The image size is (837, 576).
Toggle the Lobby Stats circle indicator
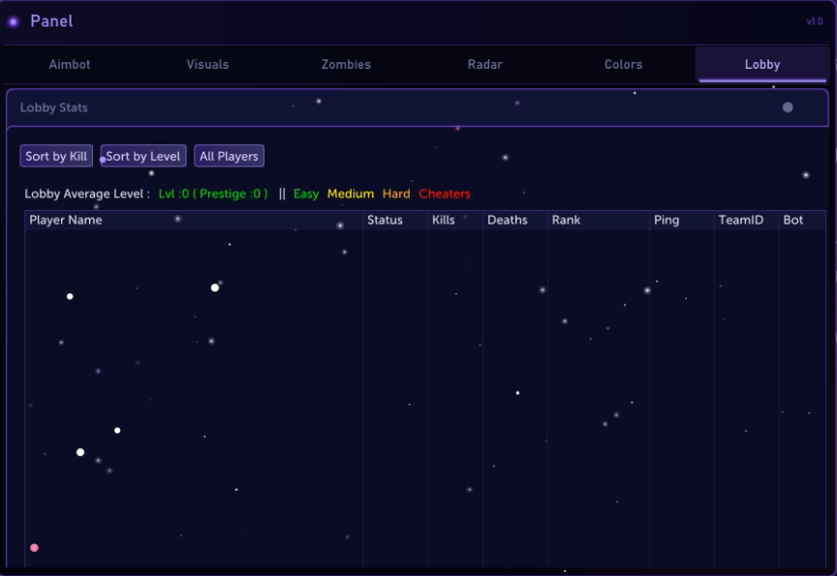(x=788, y=107)
